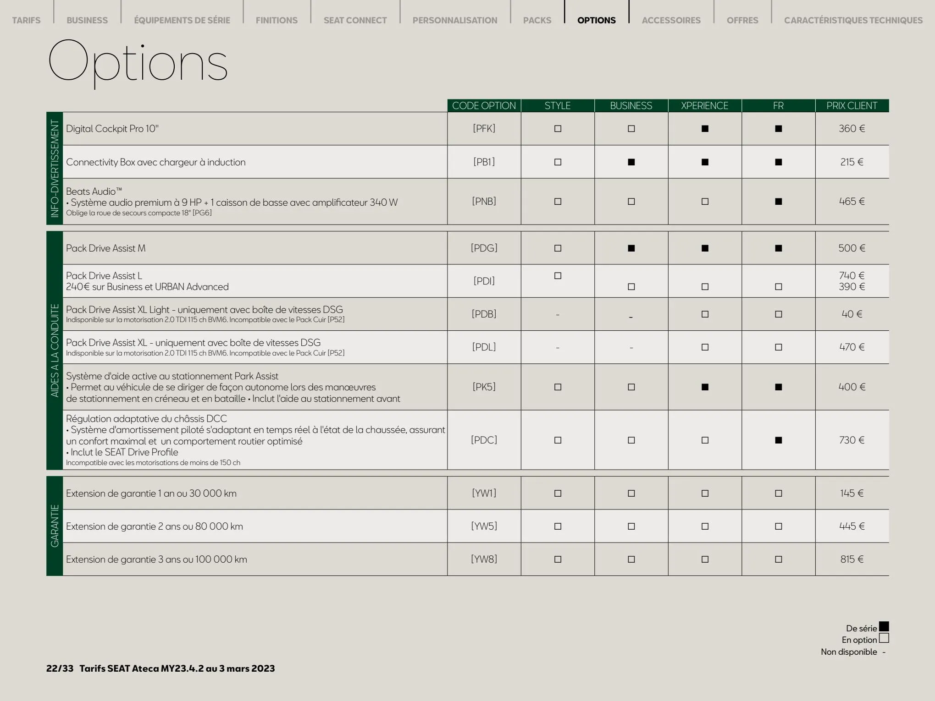Click the CODE OPTION column header
The image size is (935, 701).
[484, 105]
